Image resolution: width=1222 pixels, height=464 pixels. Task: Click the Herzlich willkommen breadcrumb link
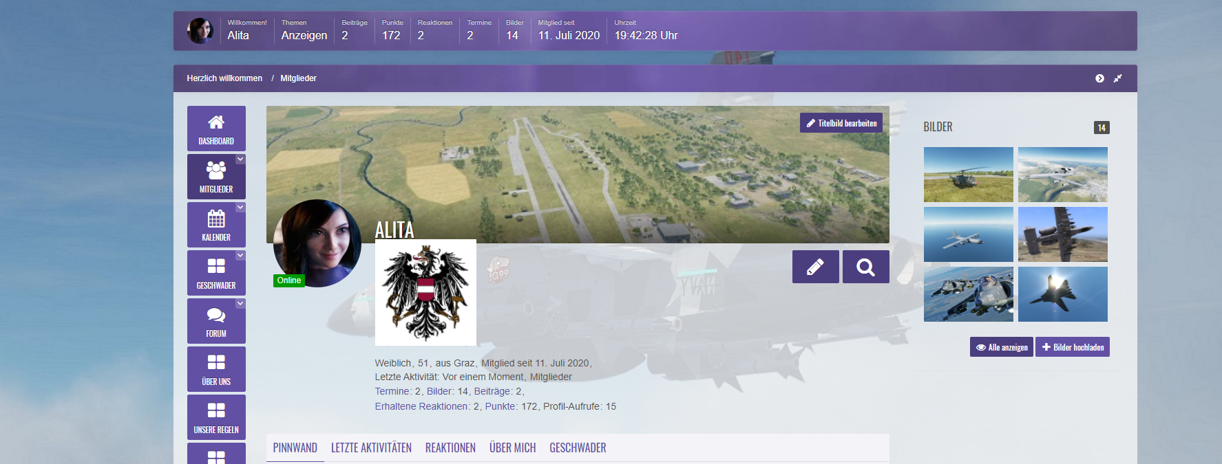point(224,78)
